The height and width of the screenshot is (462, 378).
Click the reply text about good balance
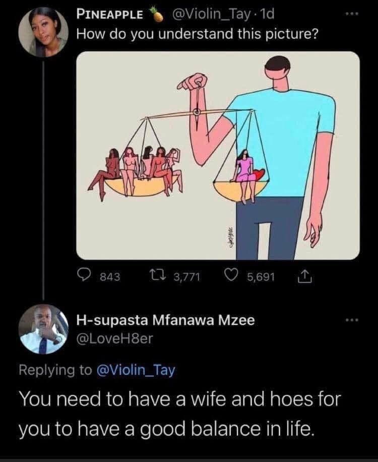click(180, 414)
